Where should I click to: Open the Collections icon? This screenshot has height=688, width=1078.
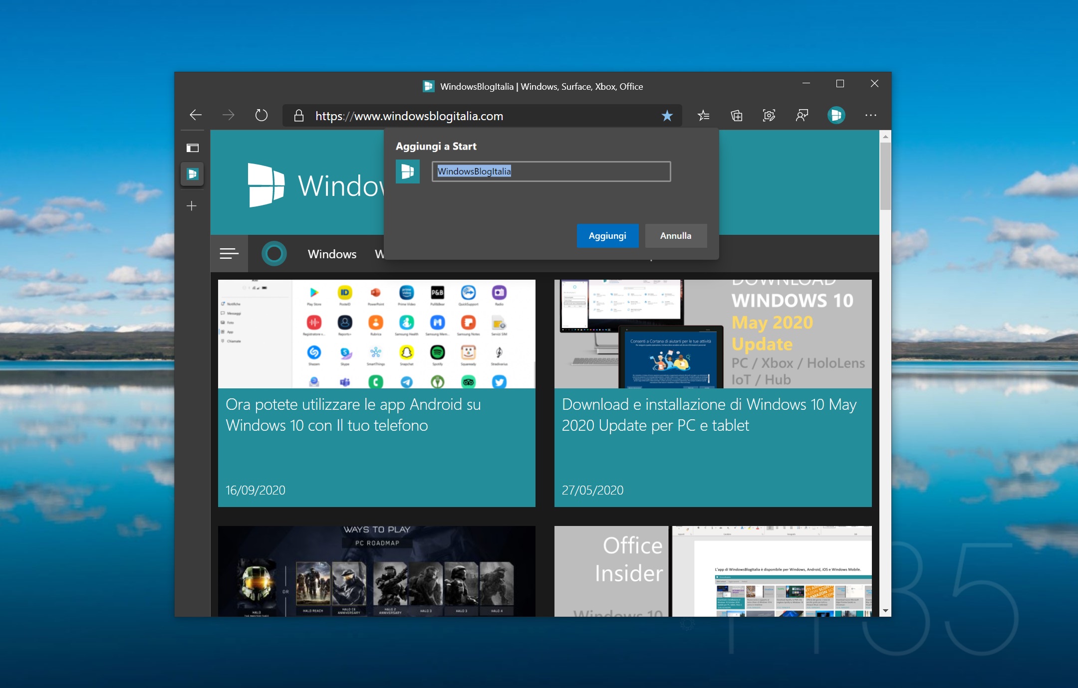[x=736, y=116]
